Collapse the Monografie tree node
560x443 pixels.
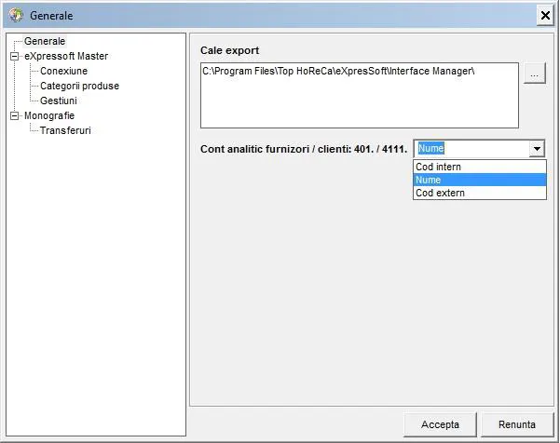tap(14, 116)
